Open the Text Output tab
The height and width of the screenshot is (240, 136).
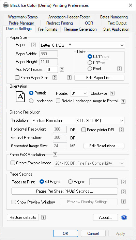coord(117,23)
